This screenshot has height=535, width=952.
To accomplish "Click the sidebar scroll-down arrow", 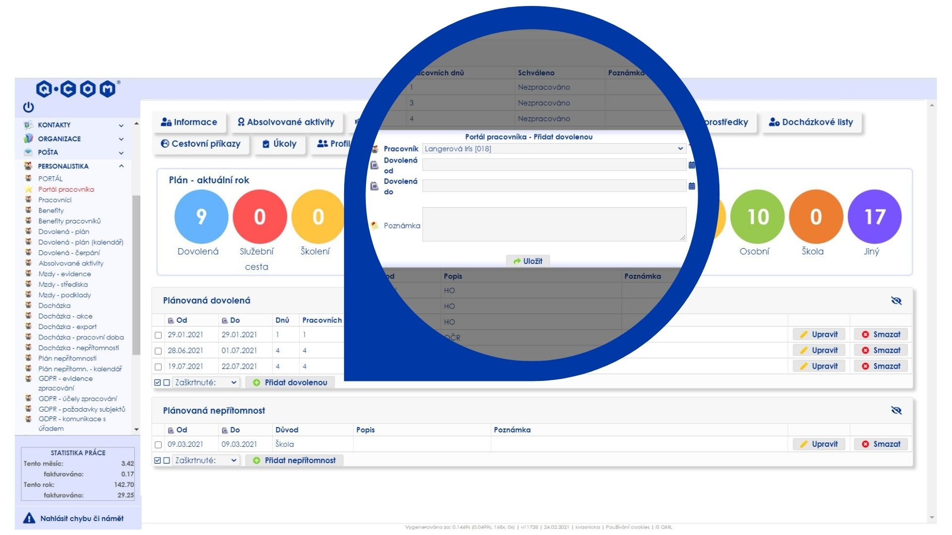I will coord(136,429).
